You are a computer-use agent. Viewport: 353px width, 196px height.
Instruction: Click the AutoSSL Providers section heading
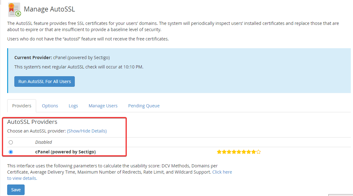pos(32,122)
